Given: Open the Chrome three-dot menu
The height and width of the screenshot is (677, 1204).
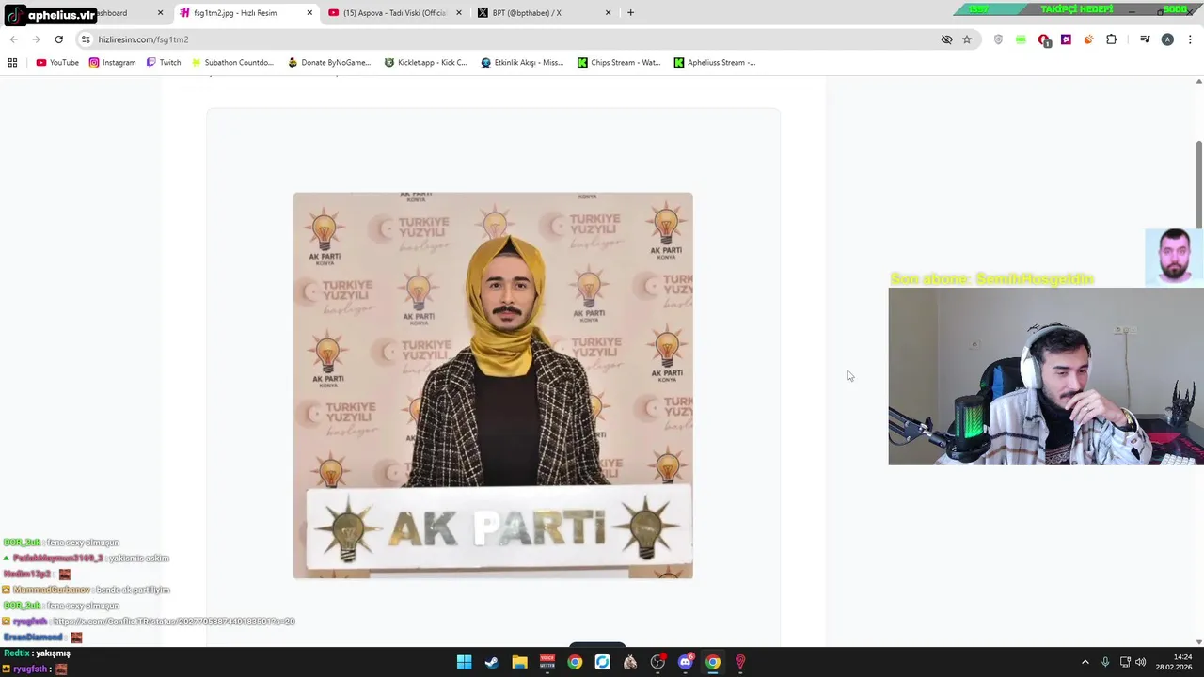Looking at the screenshot, I should point(1191,39).
